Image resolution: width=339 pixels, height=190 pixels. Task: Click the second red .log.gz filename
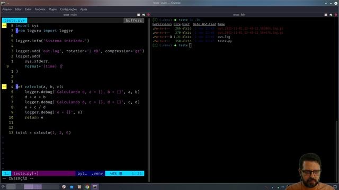[250, 33]
